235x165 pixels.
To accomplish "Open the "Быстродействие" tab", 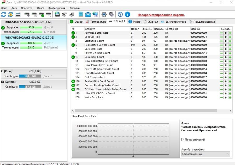I will pos(173,22).
